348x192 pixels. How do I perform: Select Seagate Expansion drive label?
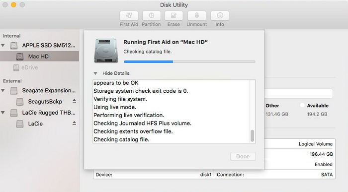[49, 91]
